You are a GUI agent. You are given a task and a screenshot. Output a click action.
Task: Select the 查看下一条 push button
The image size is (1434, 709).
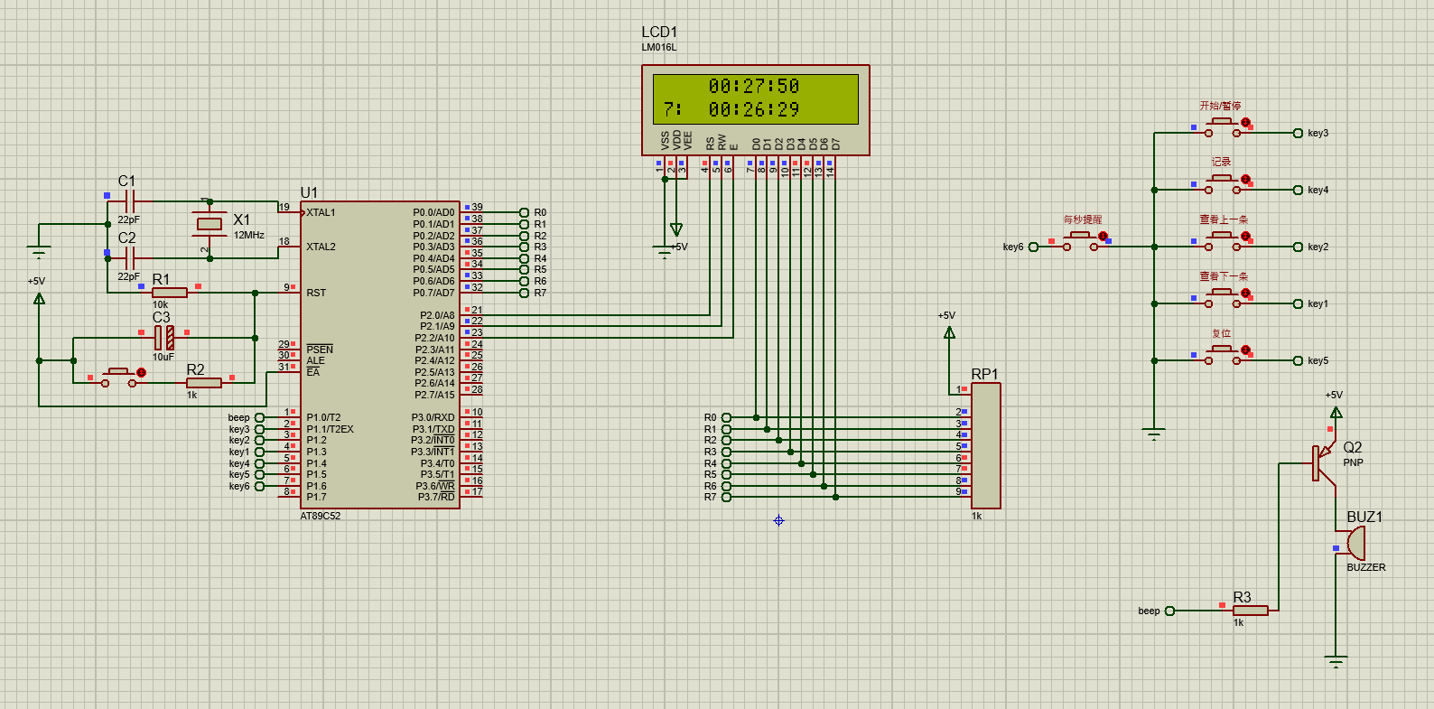1223,298
